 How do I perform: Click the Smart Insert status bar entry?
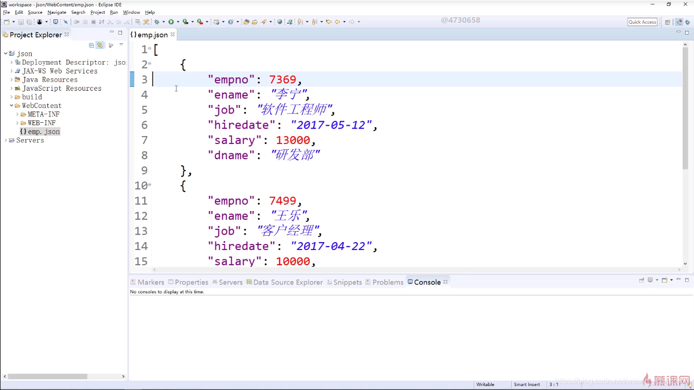click(527, 385)
